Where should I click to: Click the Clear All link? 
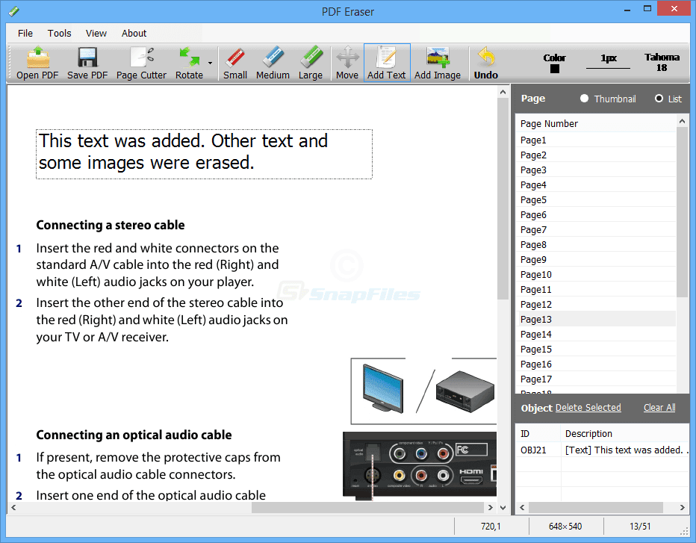coord(659,408)
